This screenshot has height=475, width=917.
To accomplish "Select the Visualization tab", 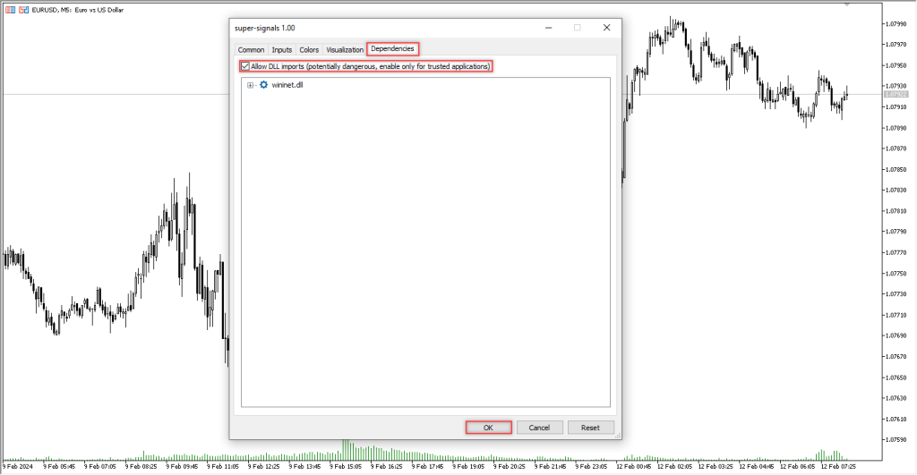I will click(345, 50).
